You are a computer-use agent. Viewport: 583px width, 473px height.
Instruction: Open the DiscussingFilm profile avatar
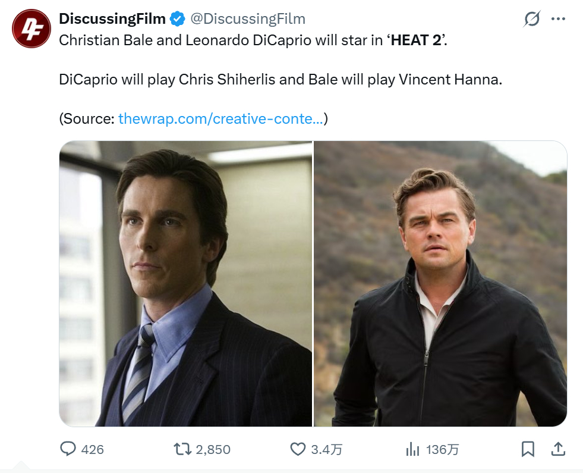pos(31,29)
